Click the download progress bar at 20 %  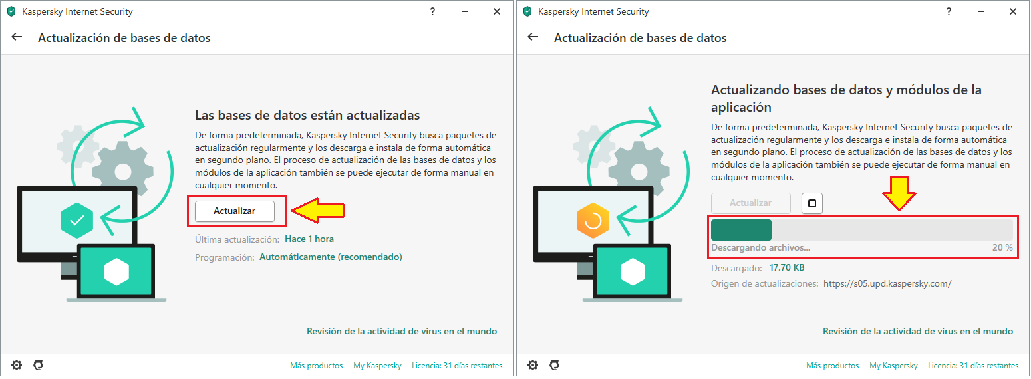click(x=861, y=230)
